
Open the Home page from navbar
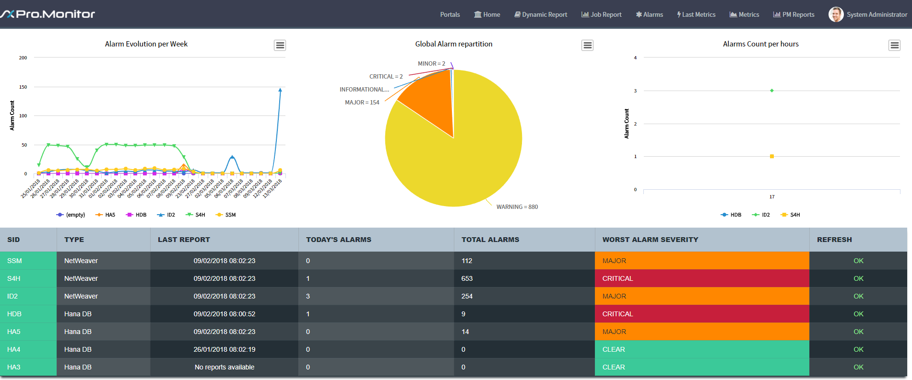point(487,15)
